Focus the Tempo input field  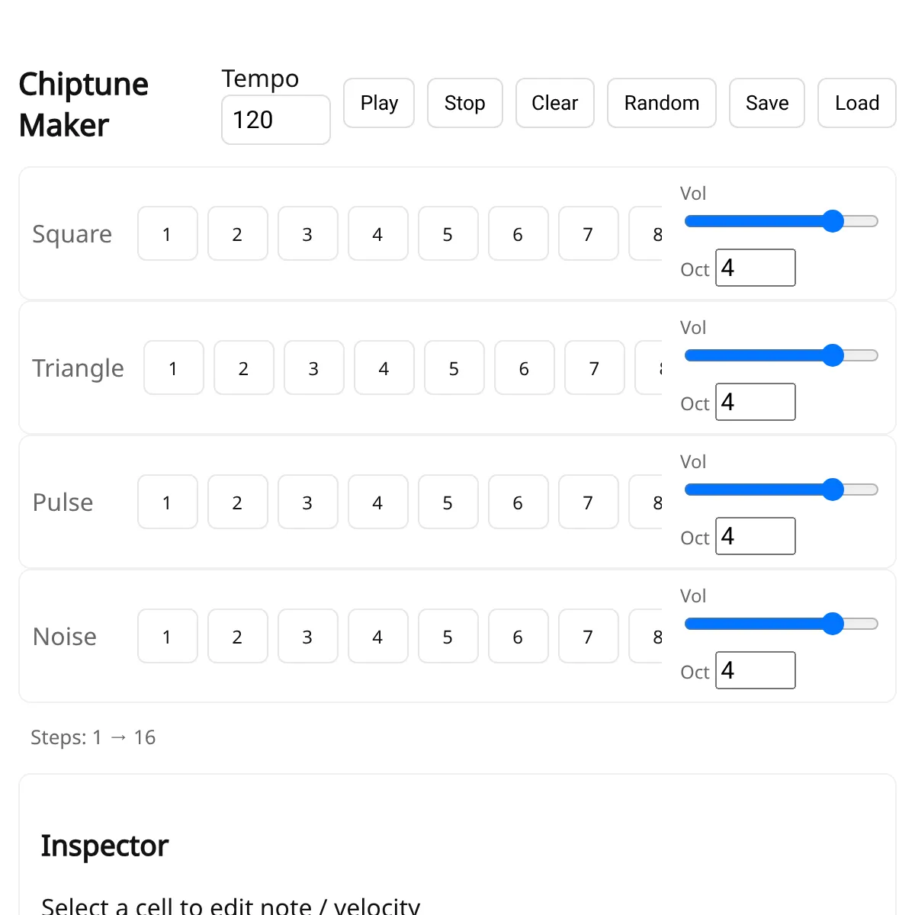275,120
